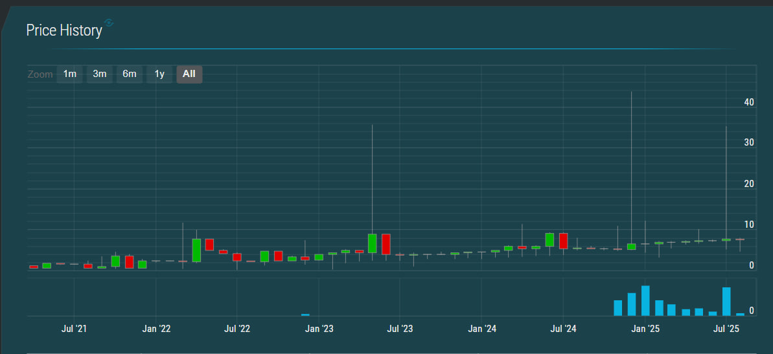Click the Jul '24 axis label
This screenshot has width=773, height=354.
tap(563, 328)
